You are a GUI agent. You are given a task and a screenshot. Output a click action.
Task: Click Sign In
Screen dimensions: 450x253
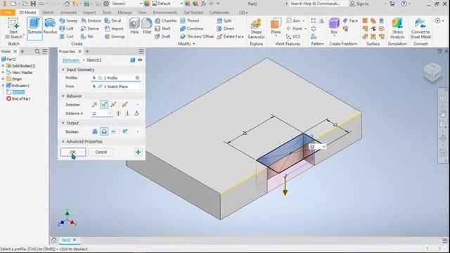(x=359, y=4)
